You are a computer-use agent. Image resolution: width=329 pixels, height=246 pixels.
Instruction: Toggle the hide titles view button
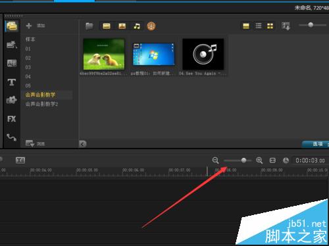click(246, 26)
